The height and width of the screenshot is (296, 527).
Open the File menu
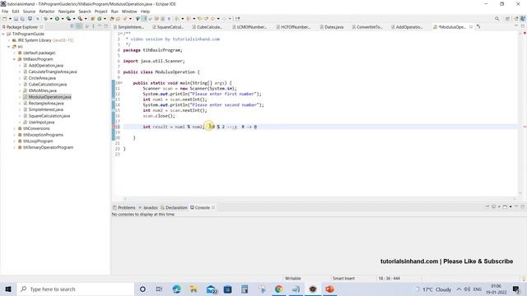(x=5, y=11)
